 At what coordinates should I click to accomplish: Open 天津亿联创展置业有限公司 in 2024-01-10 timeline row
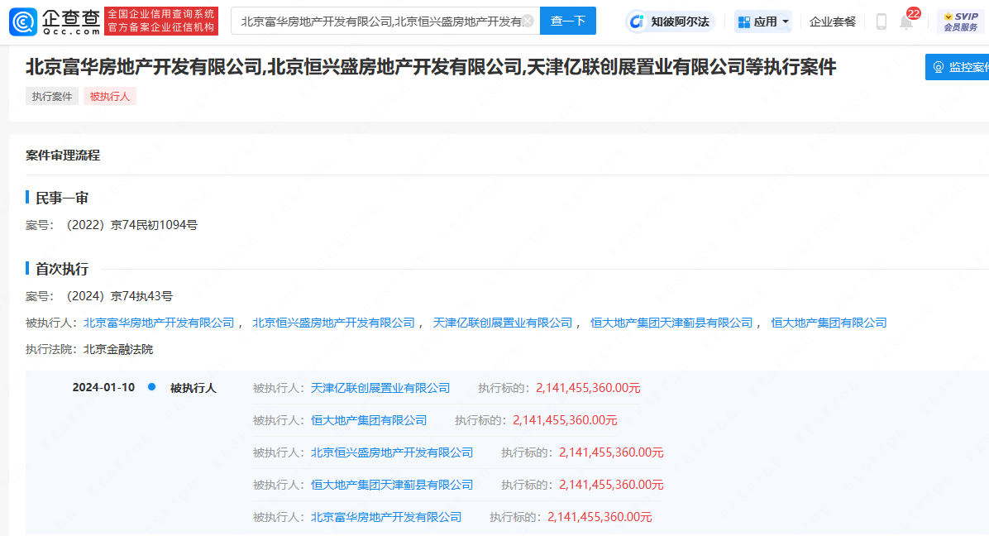coord(380,389)
